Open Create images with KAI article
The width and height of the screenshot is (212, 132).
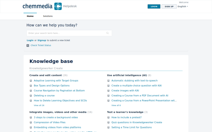[125, 90]
